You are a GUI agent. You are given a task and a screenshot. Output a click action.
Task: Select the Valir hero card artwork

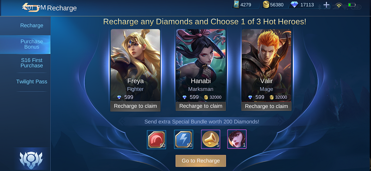point(266,65)
